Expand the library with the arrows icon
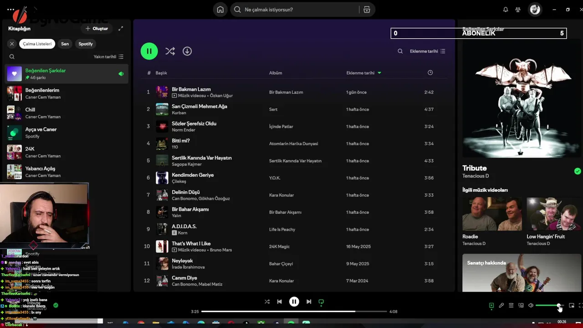Screen dimensions: 583x328 [121, 28]
